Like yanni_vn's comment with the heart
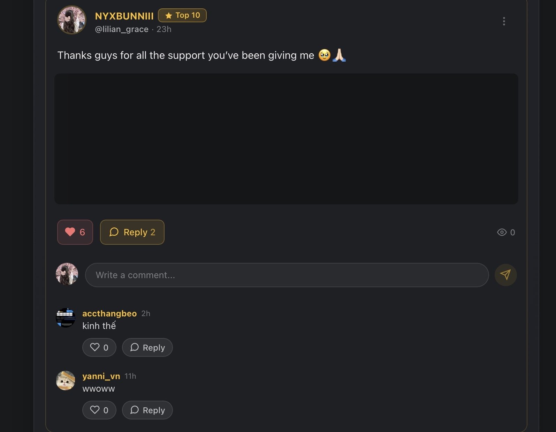Viewport: 556px width, 432px height. pos(99,410)
